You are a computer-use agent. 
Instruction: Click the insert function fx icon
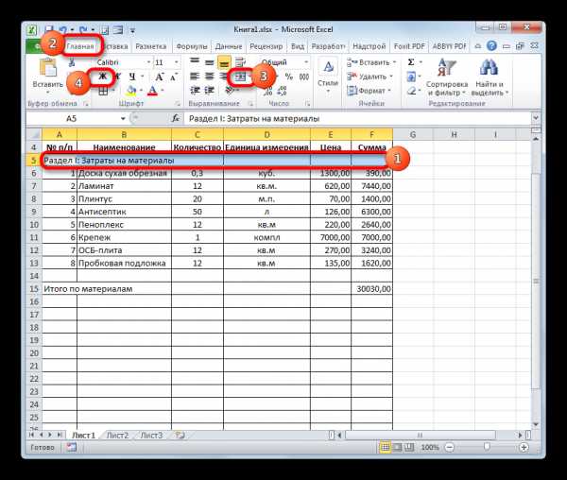click(175, 118)
